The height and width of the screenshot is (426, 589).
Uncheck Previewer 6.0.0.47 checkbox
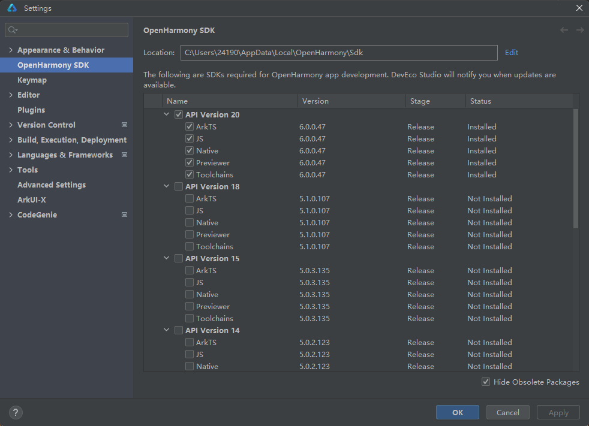(190, 162)
